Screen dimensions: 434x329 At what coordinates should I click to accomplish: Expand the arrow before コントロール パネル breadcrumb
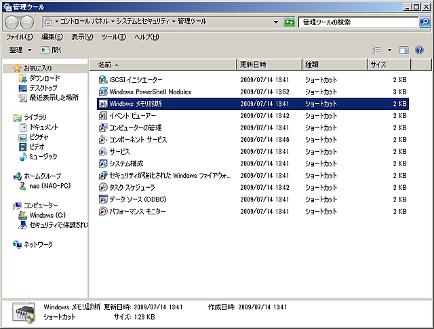(56, 21)
